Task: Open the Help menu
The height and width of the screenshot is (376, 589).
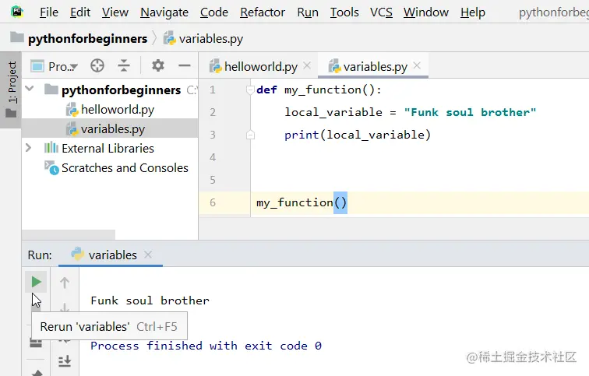Action: pos(473,12)
